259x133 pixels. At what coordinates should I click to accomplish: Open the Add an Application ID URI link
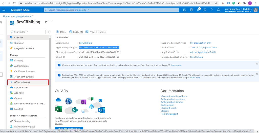pyautogui.click(x=203, y=52)
